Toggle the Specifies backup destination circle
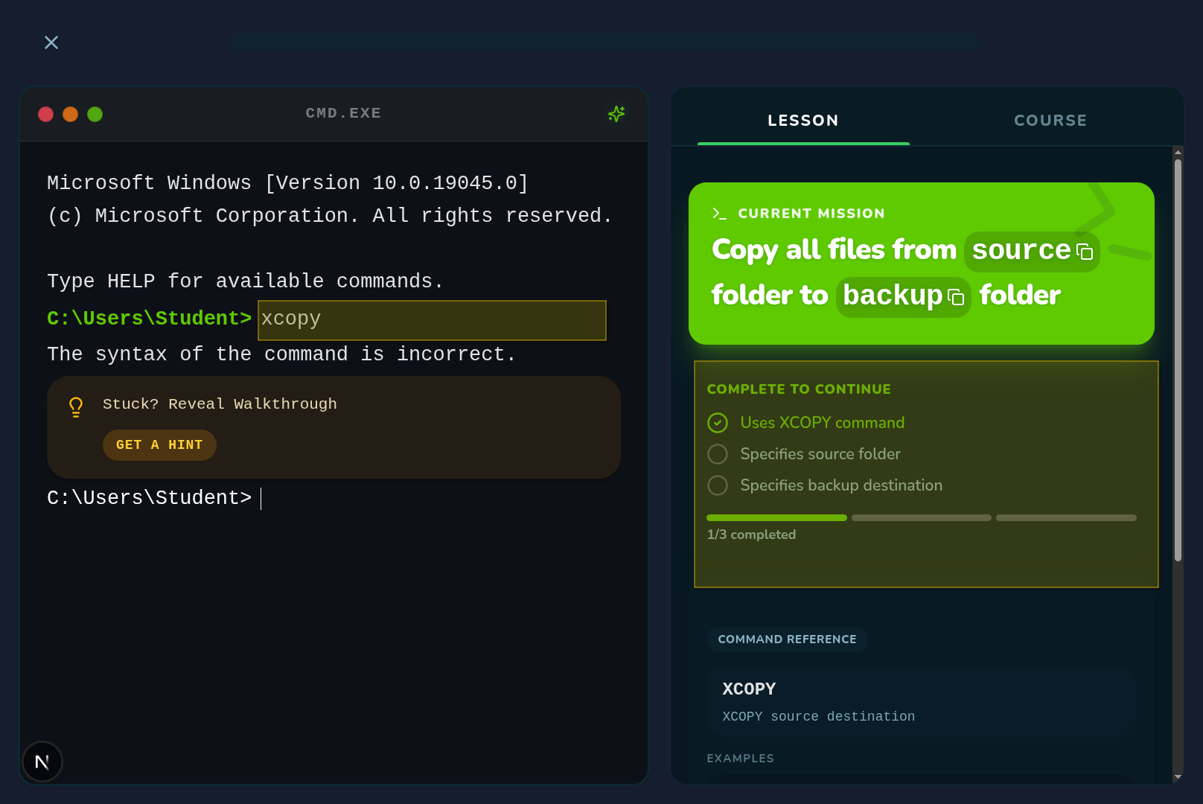The height and width of the screenshot is (804, 1203). tap(718, 485)
